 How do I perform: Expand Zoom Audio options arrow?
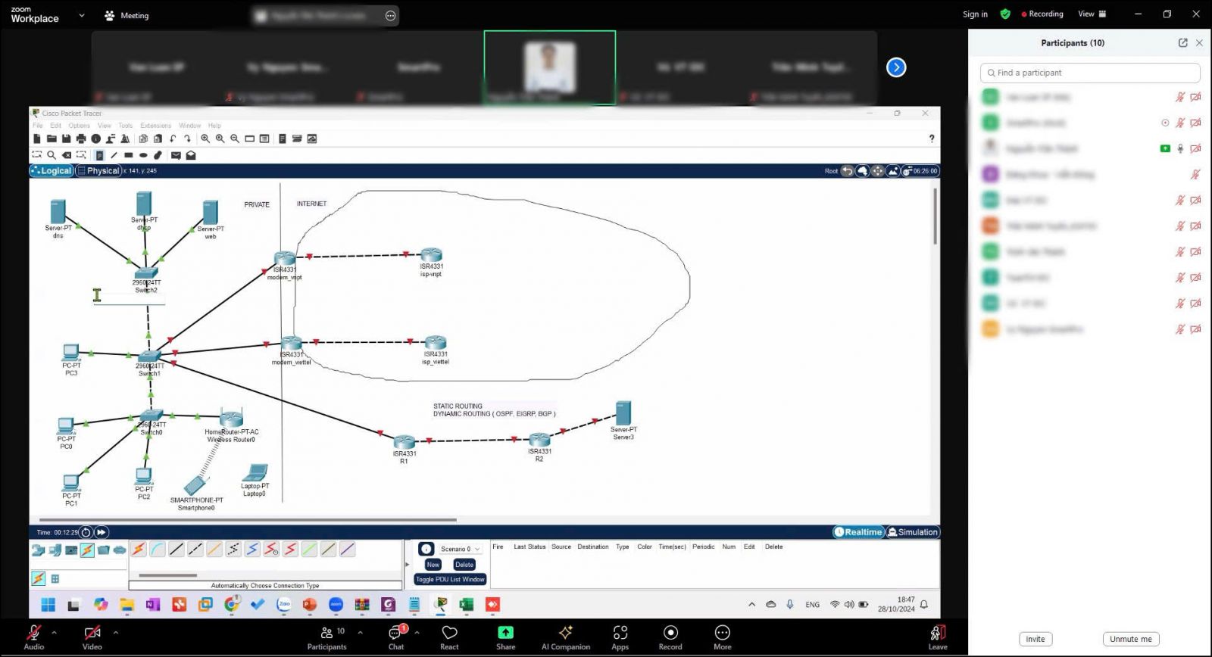pyautogui.click(x=54, y=632)
